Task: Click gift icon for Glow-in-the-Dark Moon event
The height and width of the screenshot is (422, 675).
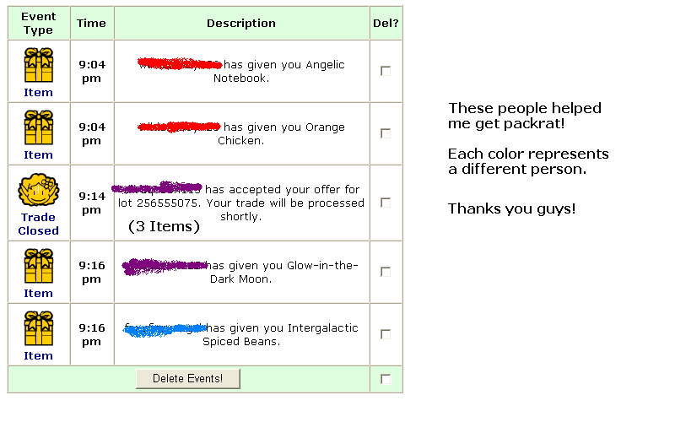Action: click(39, 266)
